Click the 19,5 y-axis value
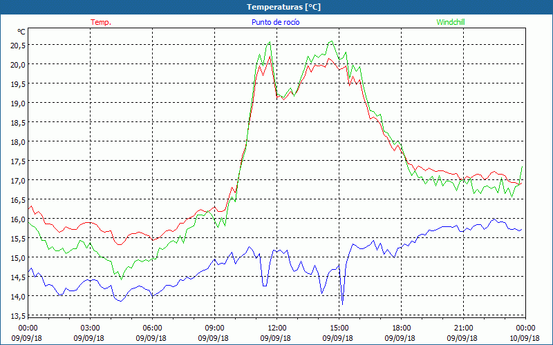 click(x=19, y=83)
